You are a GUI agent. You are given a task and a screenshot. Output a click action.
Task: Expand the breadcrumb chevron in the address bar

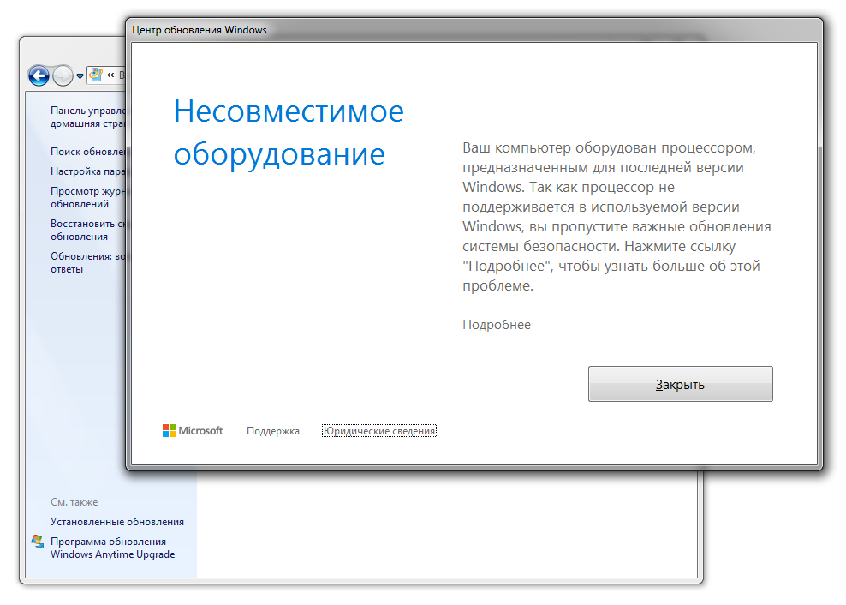click(110, 75)
